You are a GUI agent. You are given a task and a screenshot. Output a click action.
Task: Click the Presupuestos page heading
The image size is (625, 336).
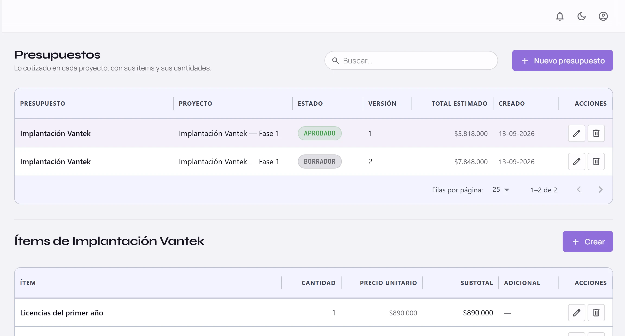point(57,55)
